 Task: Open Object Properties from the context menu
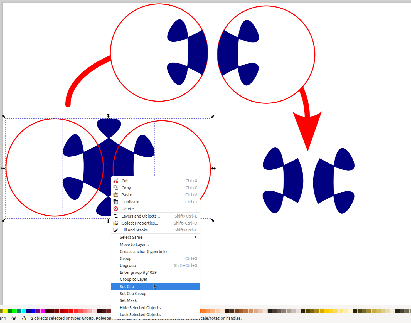155,223
